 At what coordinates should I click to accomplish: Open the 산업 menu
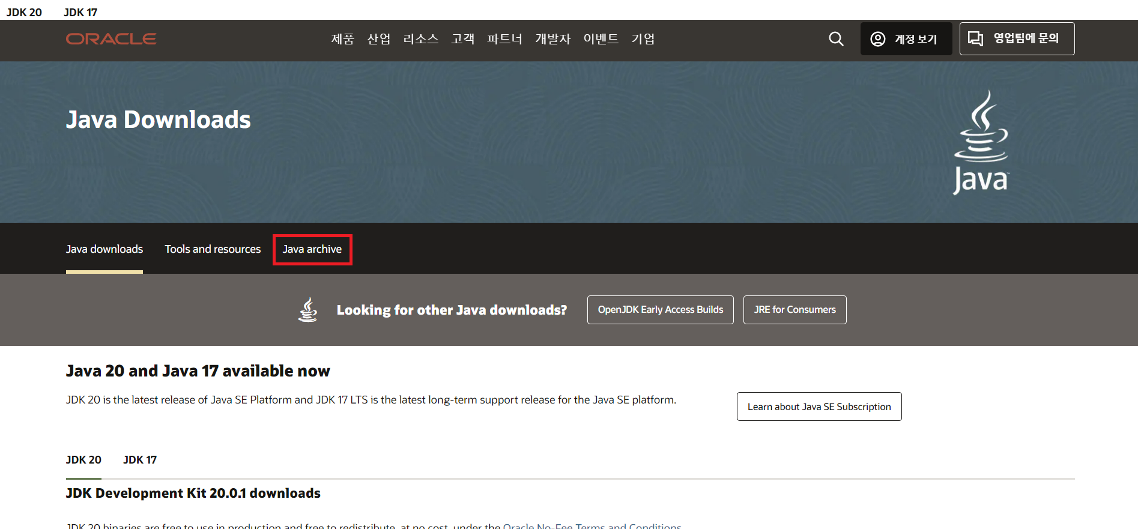tap(379, 39)
